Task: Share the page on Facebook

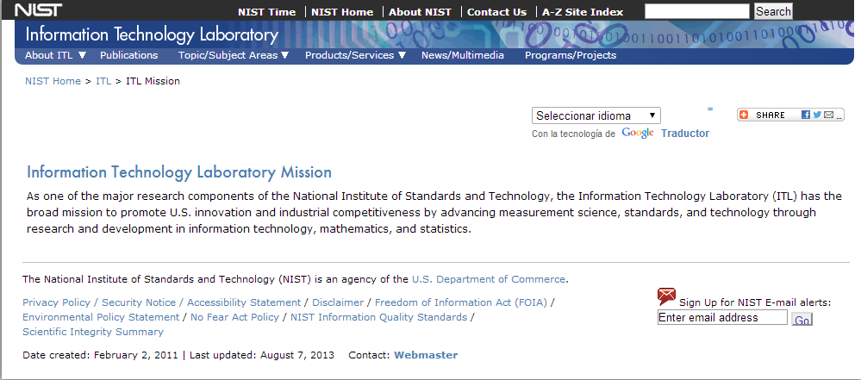Action: 806,115
